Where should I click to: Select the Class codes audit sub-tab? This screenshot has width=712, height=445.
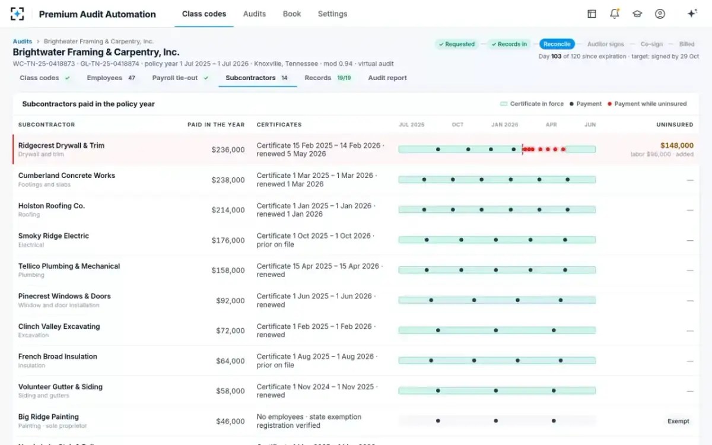point(45,78)
